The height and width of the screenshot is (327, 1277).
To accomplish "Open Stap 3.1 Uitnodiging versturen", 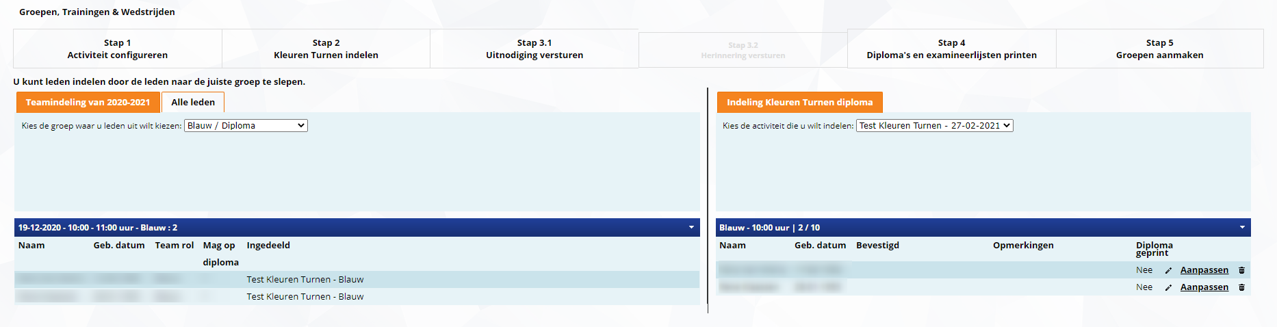I will point(534,49).
